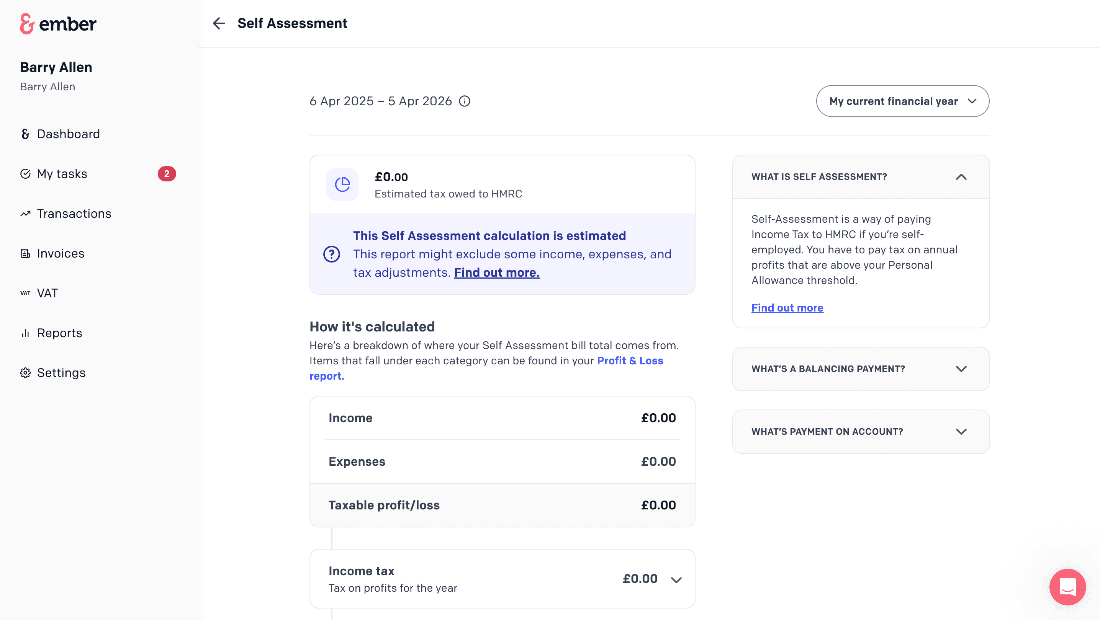
Task: Expand What's a balancing payment section
Action: [x=961, y=369]
